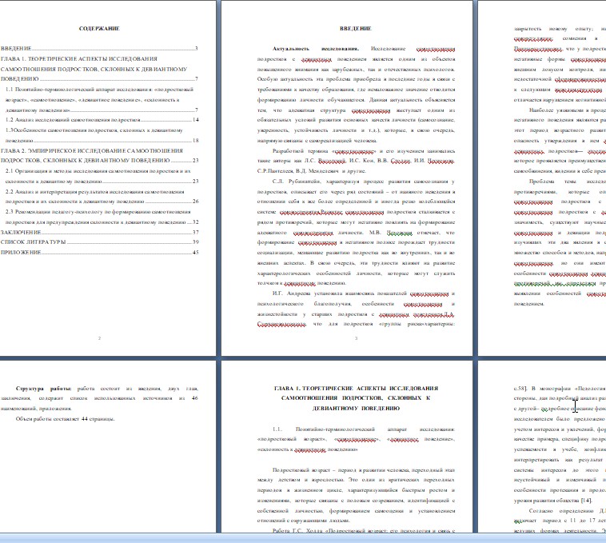
Task: Click the ПРИЛОЖЕНИЕ entry in the contents
Action: [99, 253]
